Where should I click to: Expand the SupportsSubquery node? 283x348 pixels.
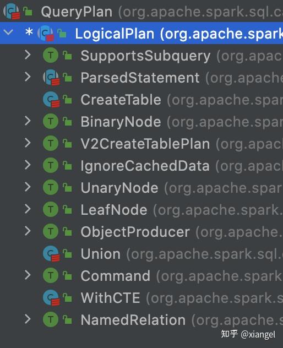point(28,55)
